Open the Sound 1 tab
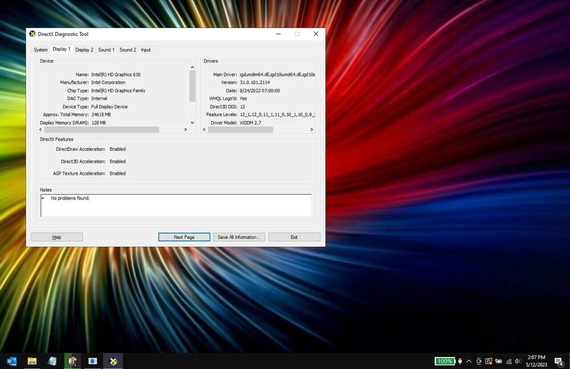The image size is (570, 369). (x=106, y=50)
